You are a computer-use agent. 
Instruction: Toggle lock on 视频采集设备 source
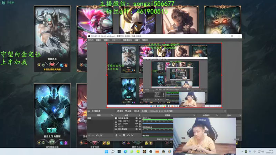click(x=140, y=118)
